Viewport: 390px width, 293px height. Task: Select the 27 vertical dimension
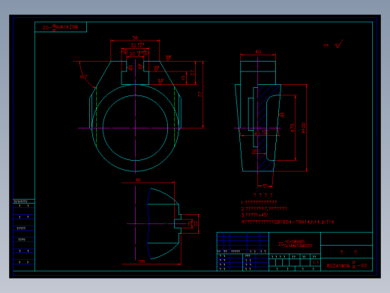point(192,73)
